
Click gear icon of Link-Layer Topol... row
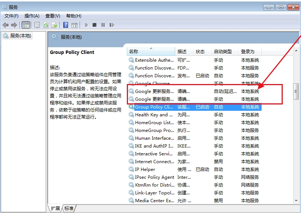131,193
